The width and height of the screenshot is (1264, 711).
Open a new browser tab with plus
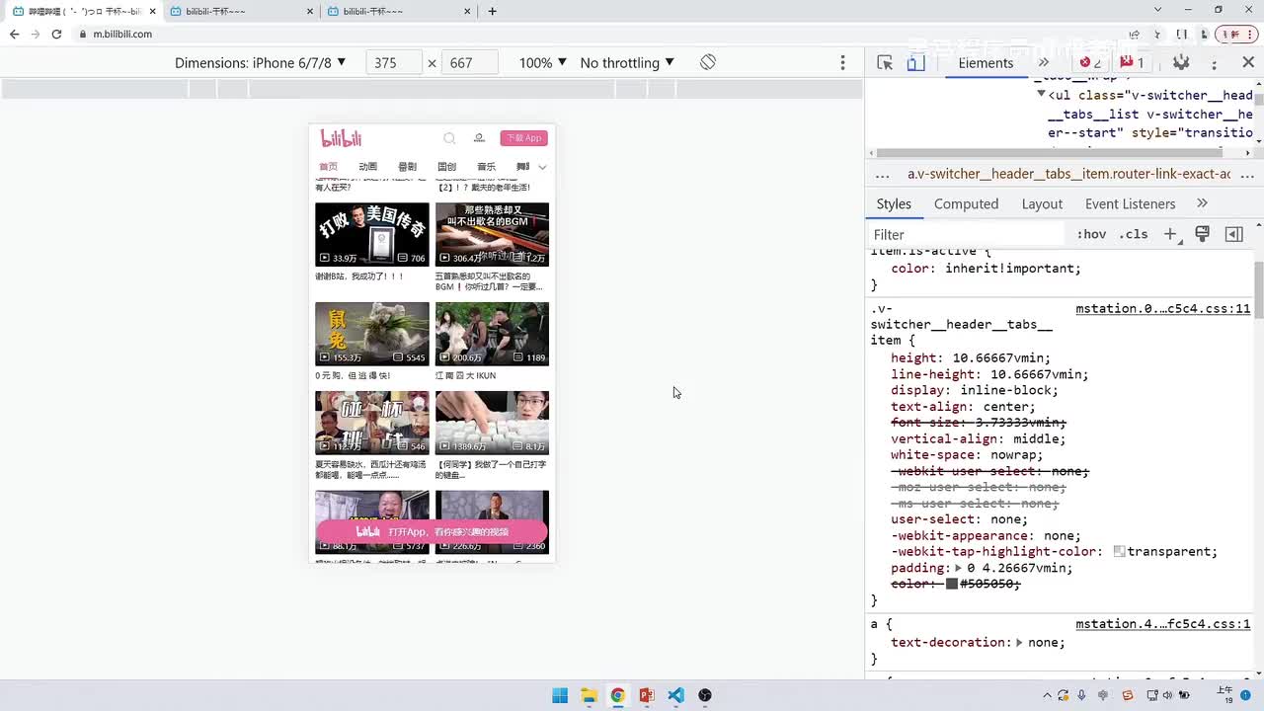coord(492,11)
